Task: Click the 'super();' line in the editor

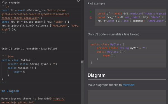Action: pos(19,72)
